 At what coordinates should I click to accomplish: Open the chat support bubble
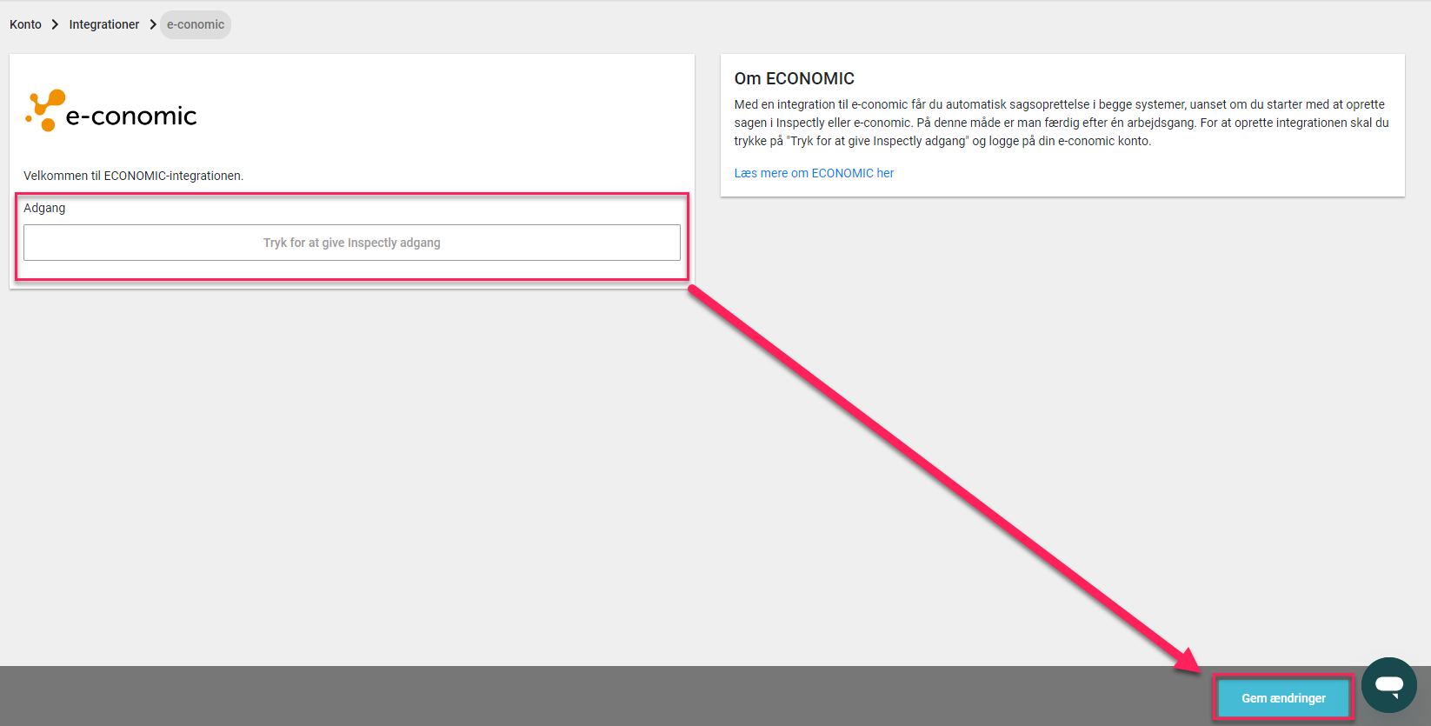point(1389,685)
